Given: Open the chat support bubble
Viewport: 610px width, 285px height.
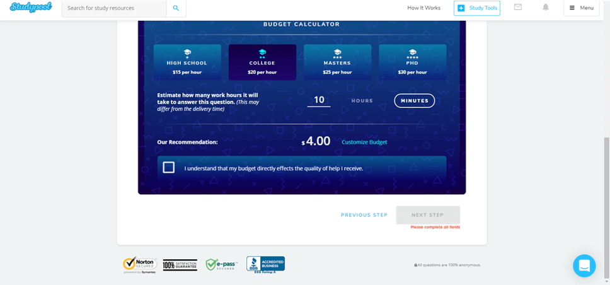Looking at the screenshot, I should (x=584, y=266).
